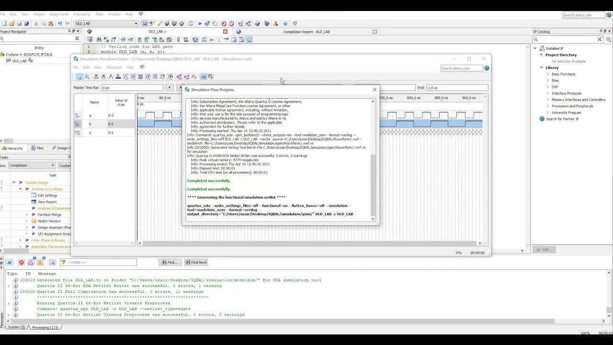Click Cut scissors icon in main toolbar
This screenshot has width=613, height=345.
click(x=36, y=23)
